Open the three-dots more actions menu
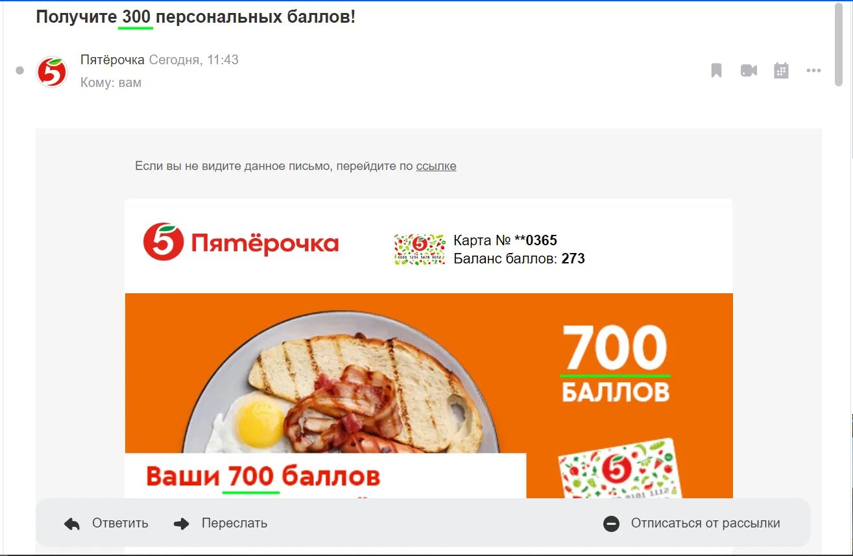The image size is (853, 556). (813, 71)
